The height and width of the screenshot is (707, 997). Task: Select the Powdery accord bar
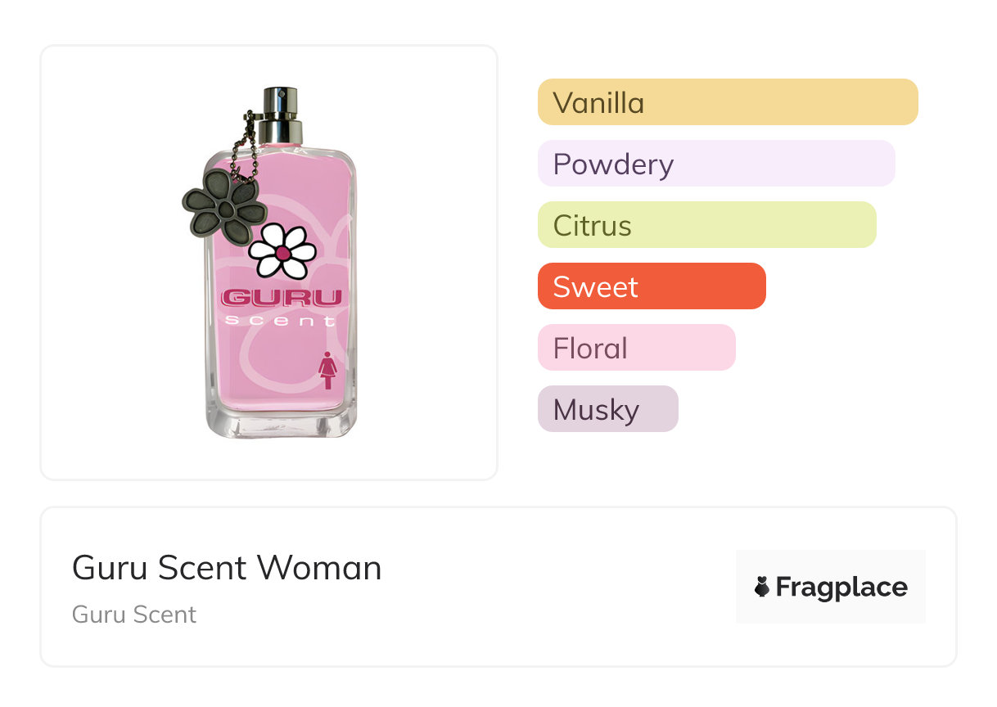[716, 164]
